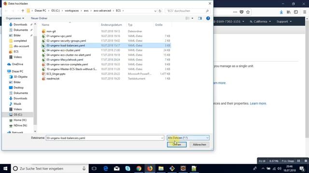Select Dieser PC in navigation pane

[17, 72]
